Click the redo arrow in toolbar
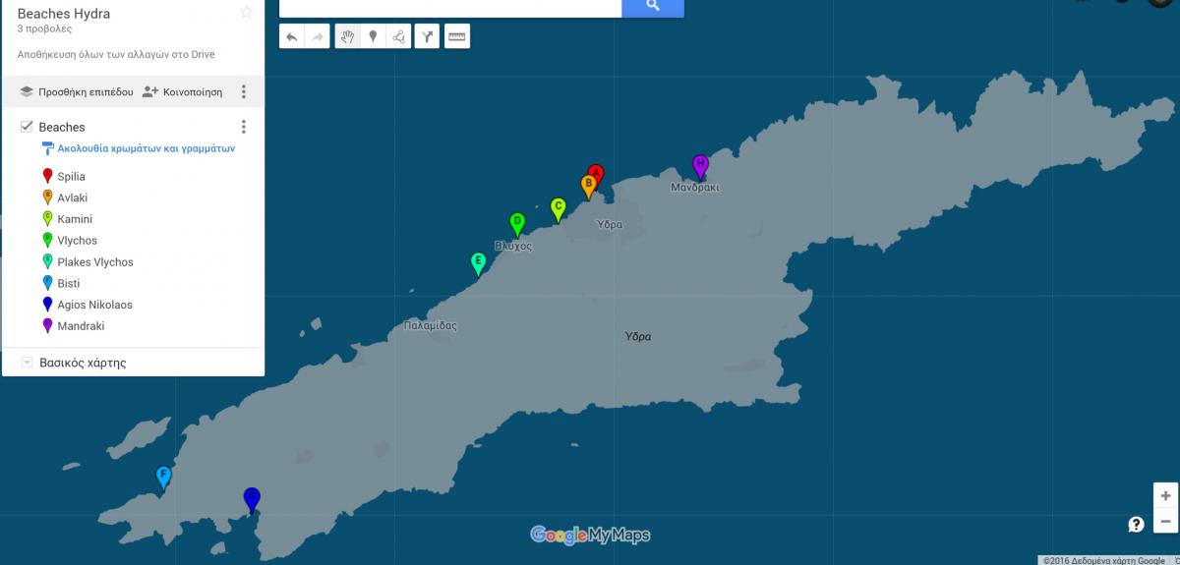1180x565 pixels. (x=317, y=37)
